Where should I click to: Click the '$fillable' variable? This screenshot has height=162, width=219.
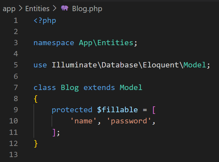(118, 110)
